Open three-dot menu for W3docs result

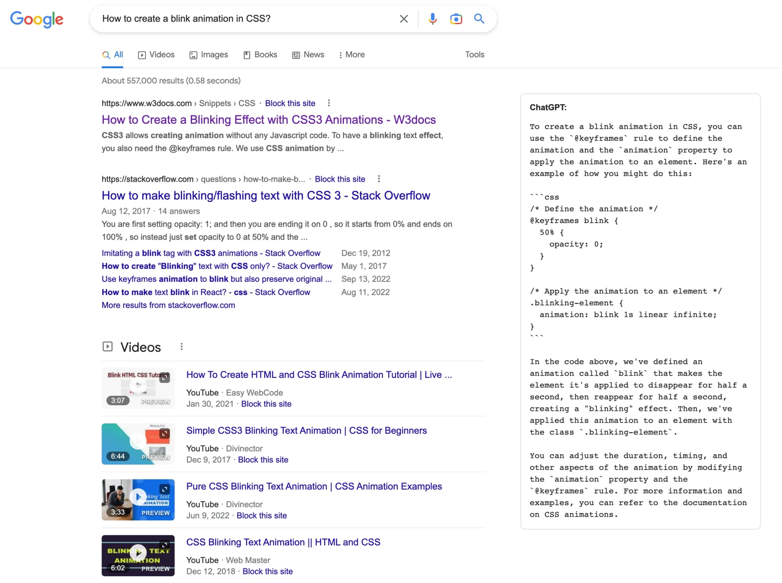(x=329, y=103)
